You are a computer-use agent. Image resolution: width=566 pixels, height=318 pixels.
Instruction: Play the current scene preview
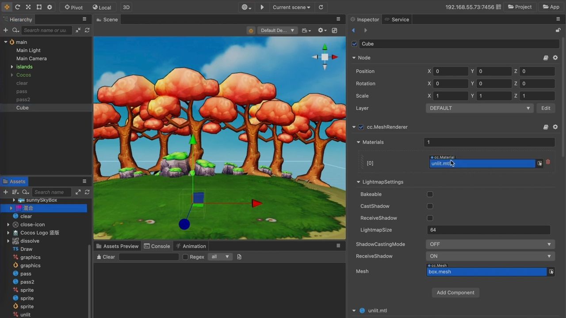[x=262, y=7]
